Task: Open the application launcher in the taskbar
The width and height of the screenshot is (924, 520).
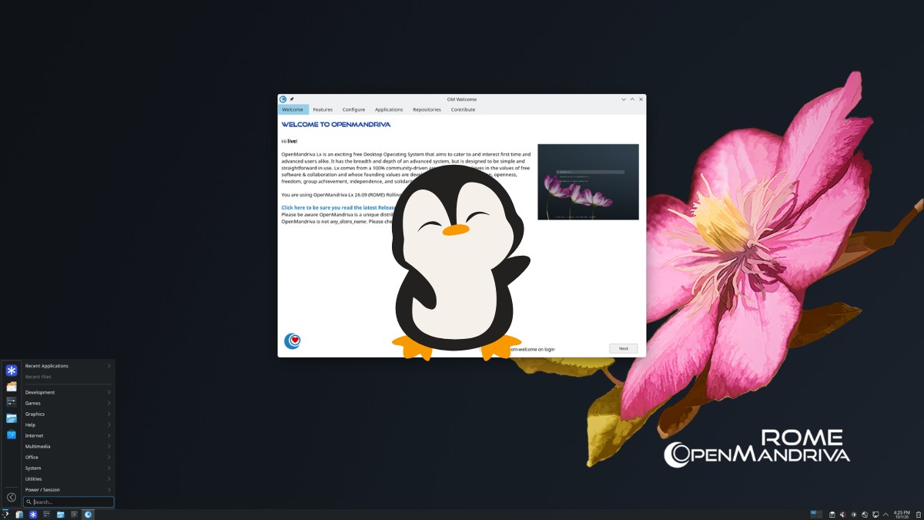Action: click(5, 514)
